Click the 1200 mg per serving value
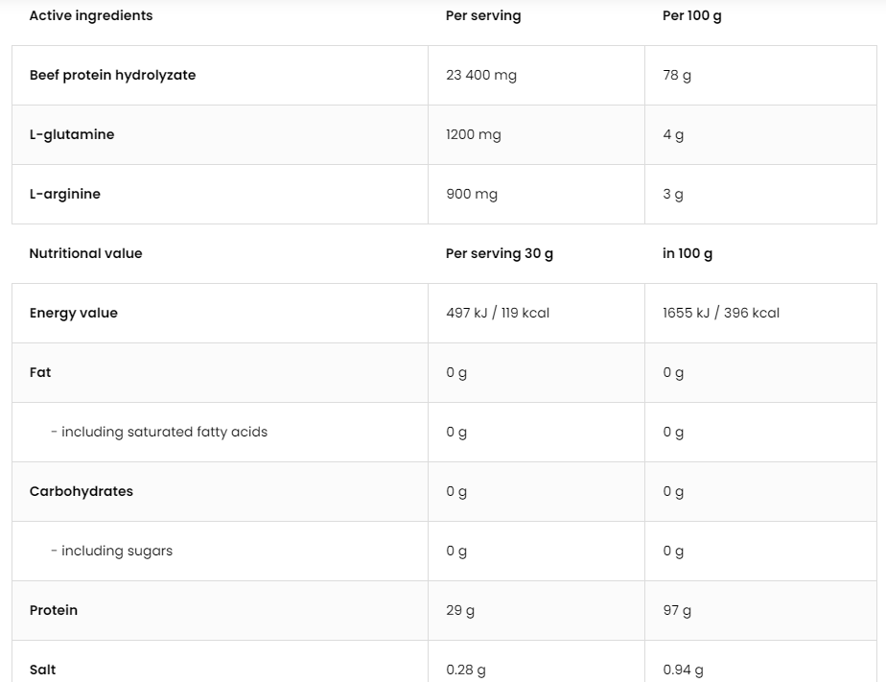 (474, 134)
